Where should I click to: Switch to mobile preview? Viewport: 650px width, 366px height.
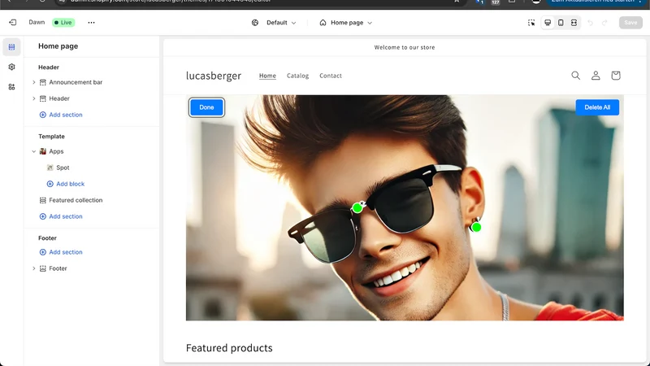point(561,23)
